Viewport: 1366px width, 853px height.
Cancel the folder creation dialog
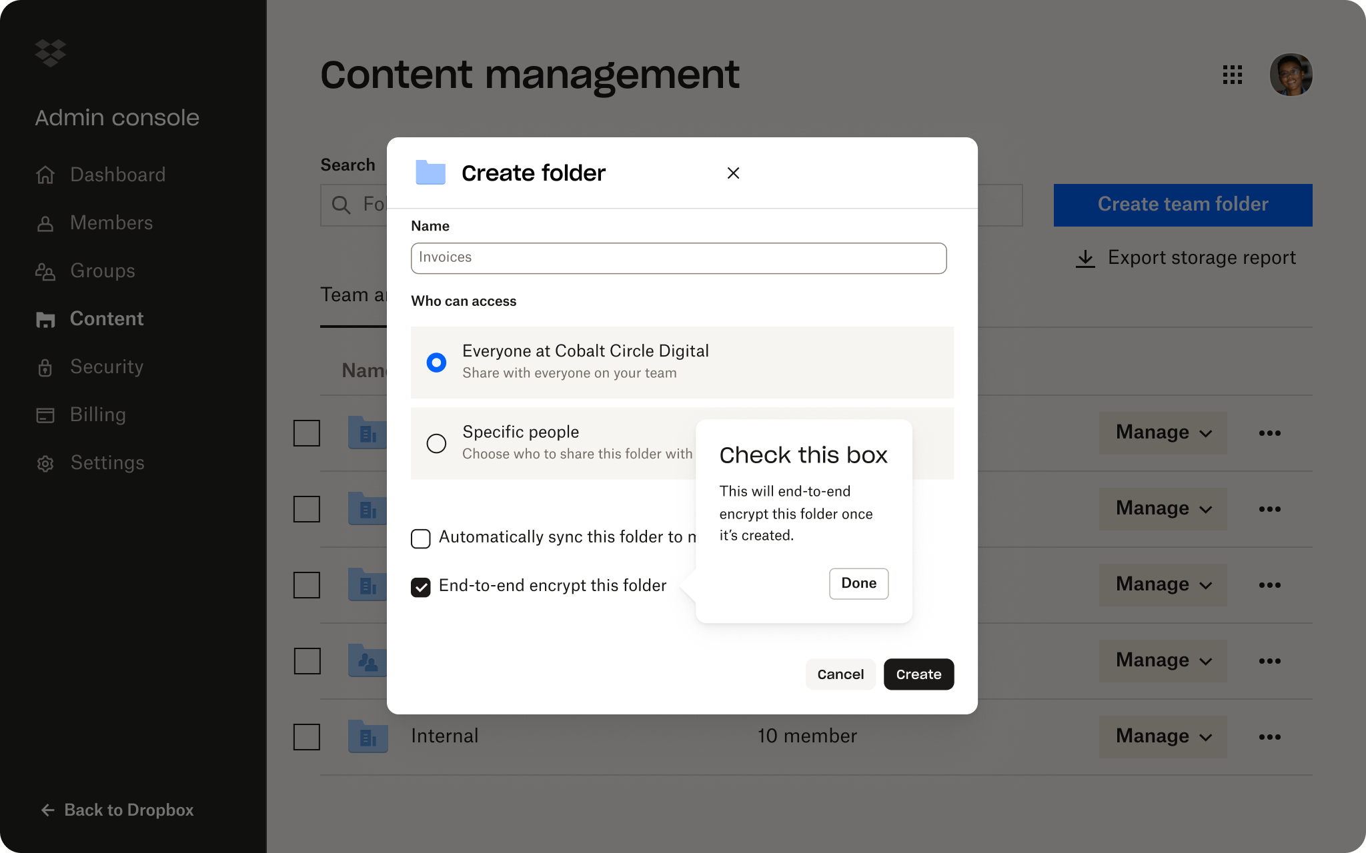[840, 674]
